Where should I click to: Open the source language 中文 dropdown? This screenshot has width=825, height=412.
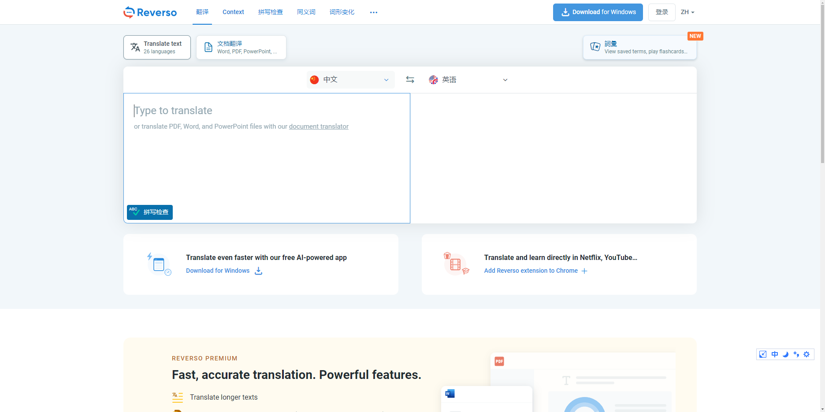(350, 80)
